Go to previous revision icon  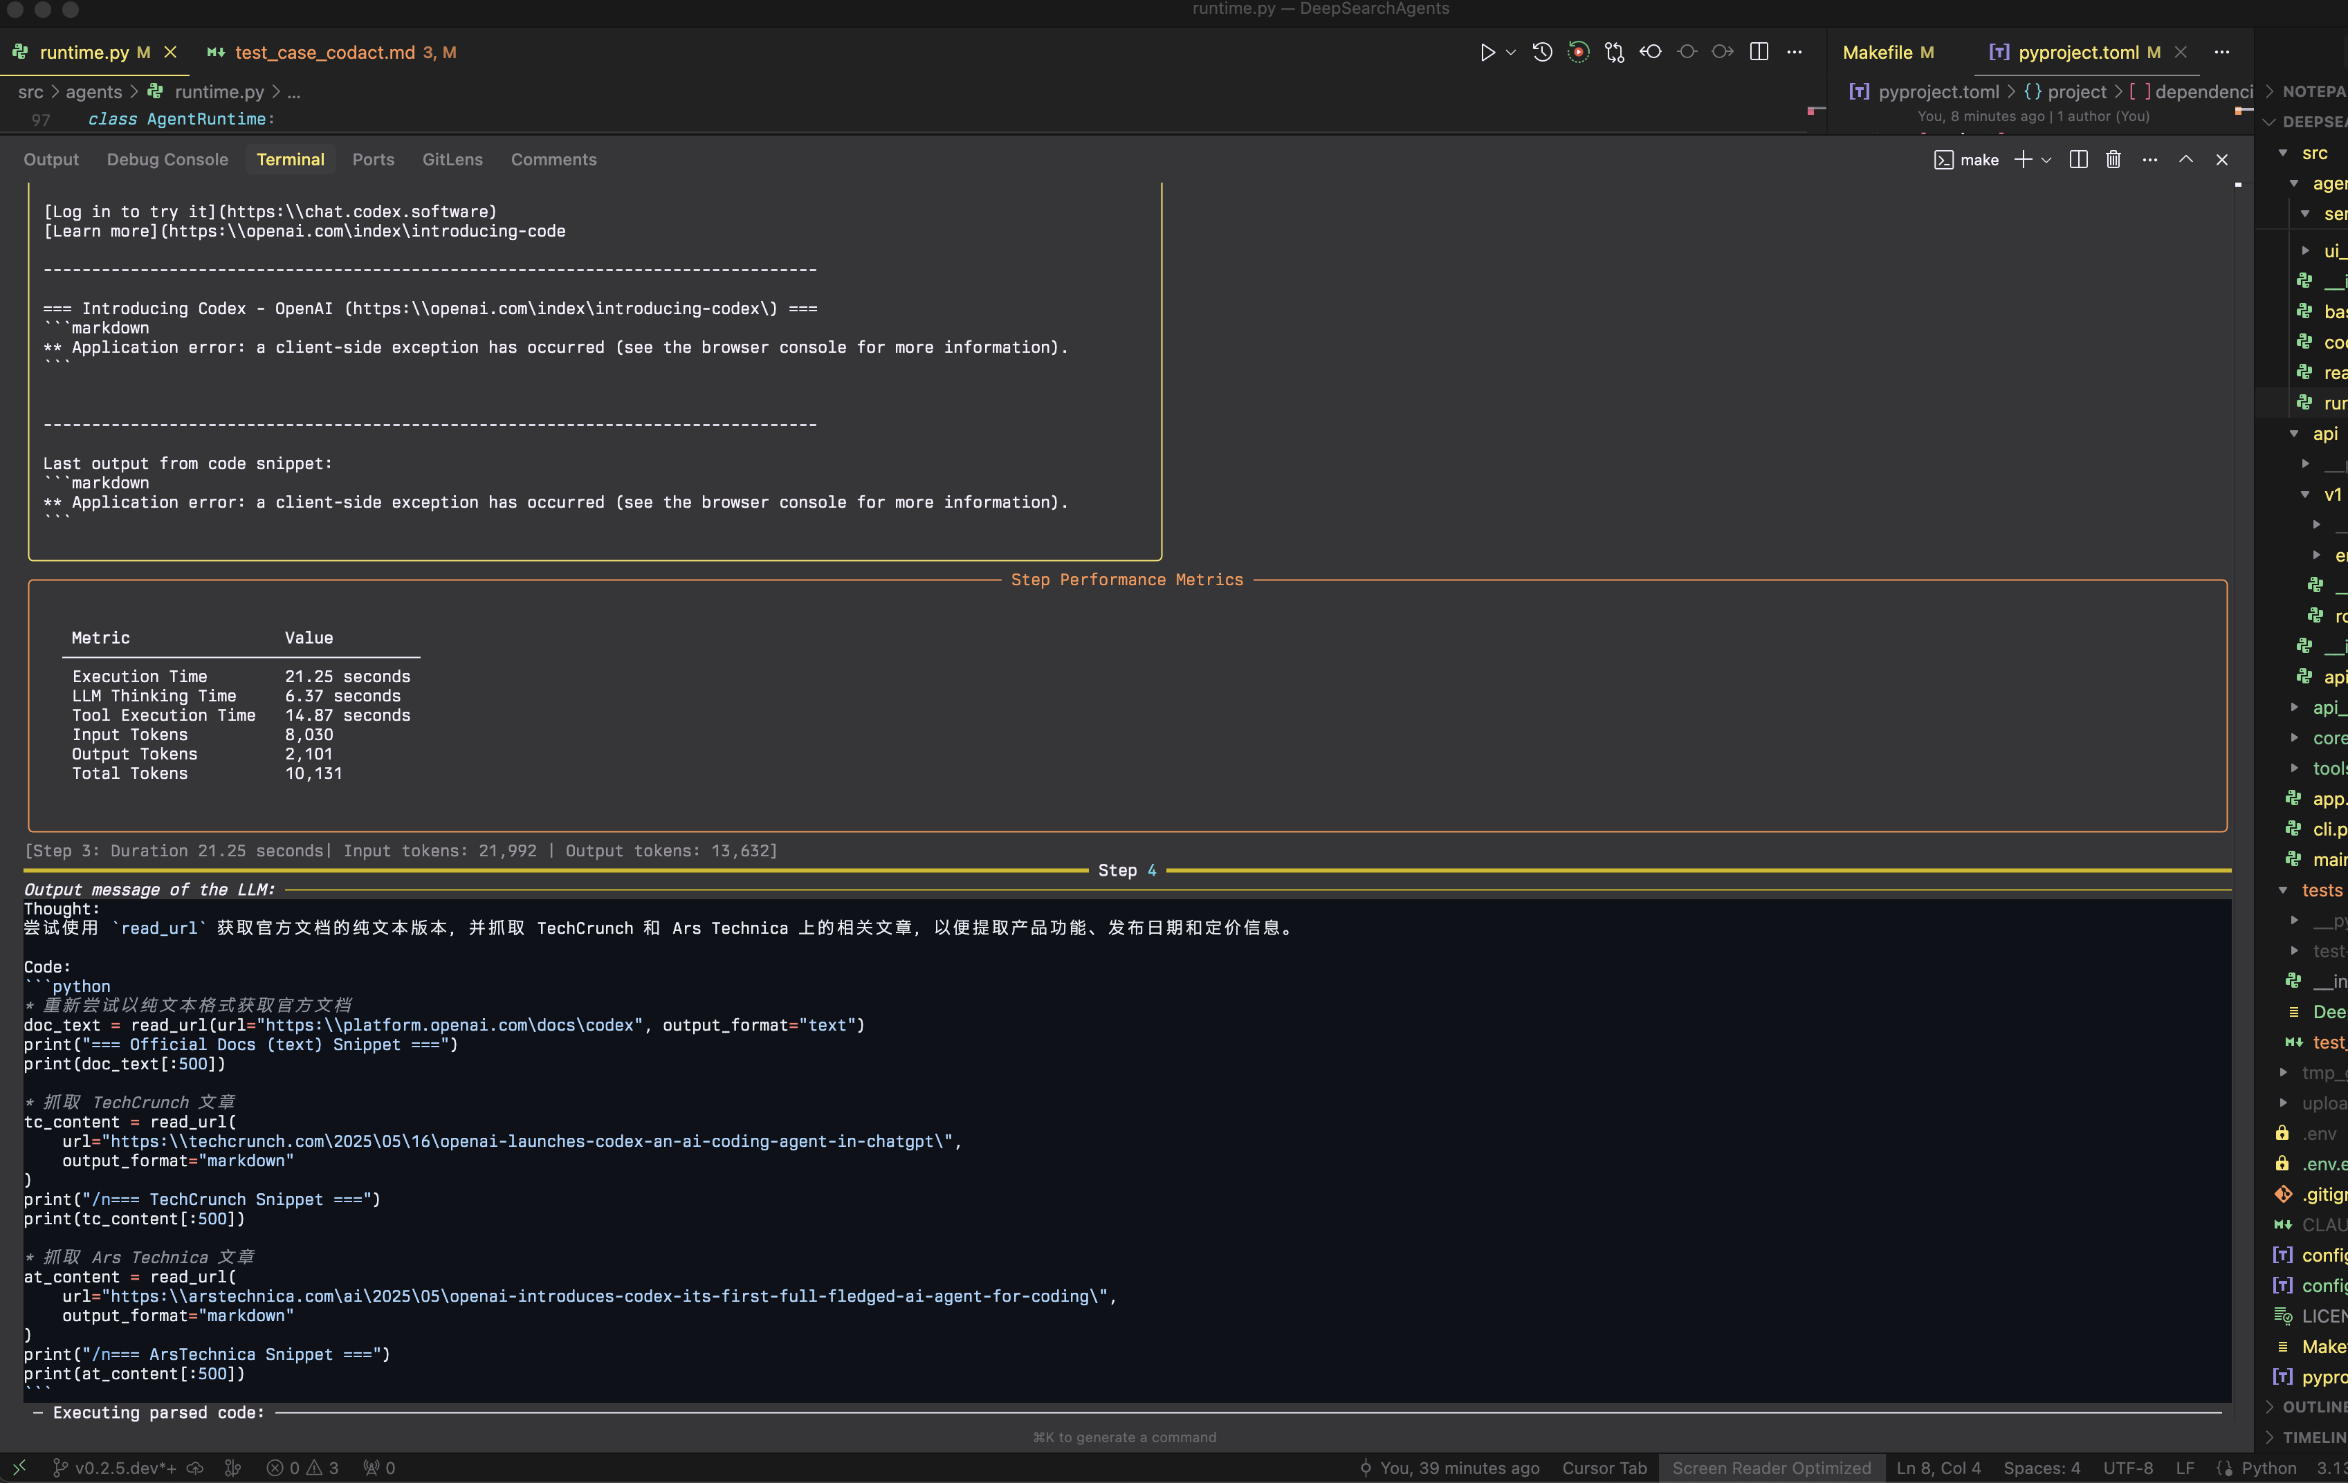1651,52
